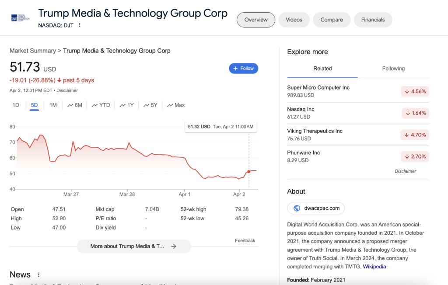
Task: Show the Max chart range
Action: click(176, 105)
